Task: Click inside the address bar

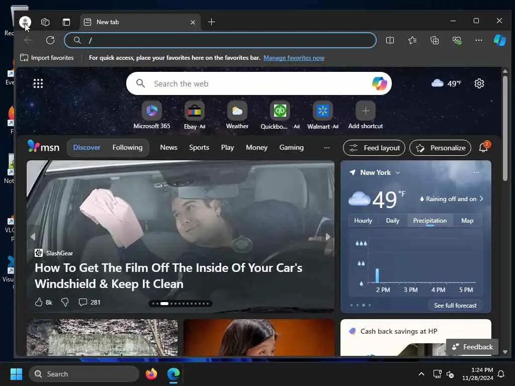Action: (220, 40)
